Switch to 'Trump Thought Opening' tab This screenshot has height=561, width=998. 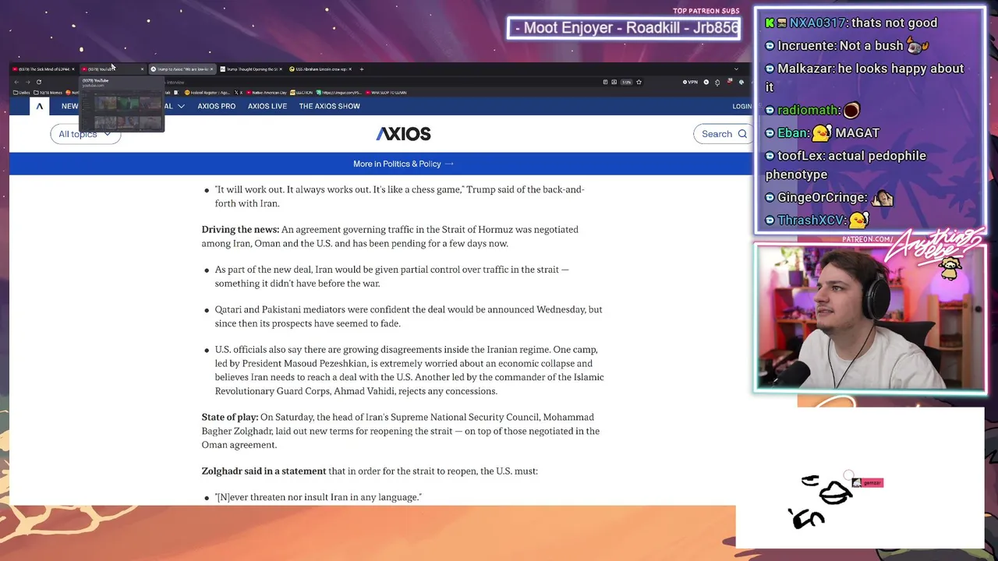pos(250,69)
